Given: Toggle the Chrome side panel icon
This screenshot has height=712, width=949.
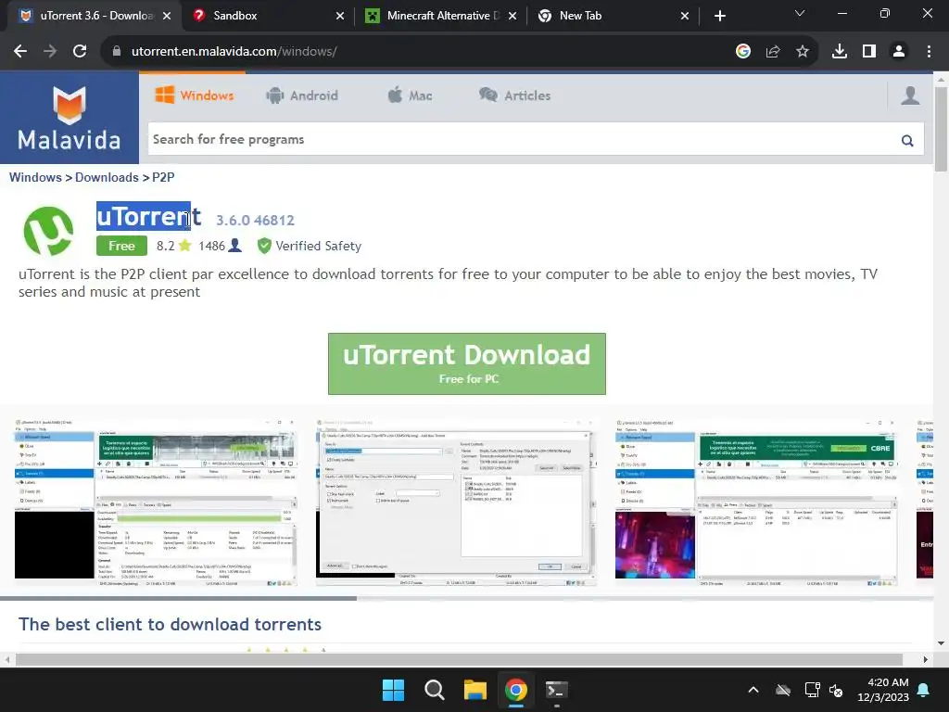Looking at the screenshot, I should [x=869, y=52].
